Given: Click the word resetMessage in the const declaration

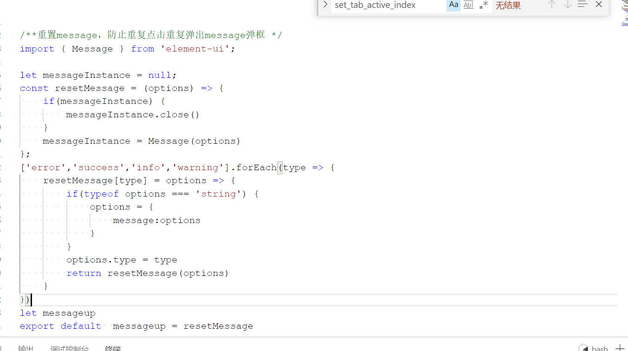Looking at the screenshot, I should pyautogui.click(x=89, y=88).
